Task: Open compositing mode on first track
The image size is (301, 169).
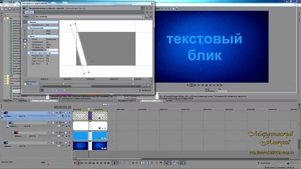Action: [x=63, y=116]
